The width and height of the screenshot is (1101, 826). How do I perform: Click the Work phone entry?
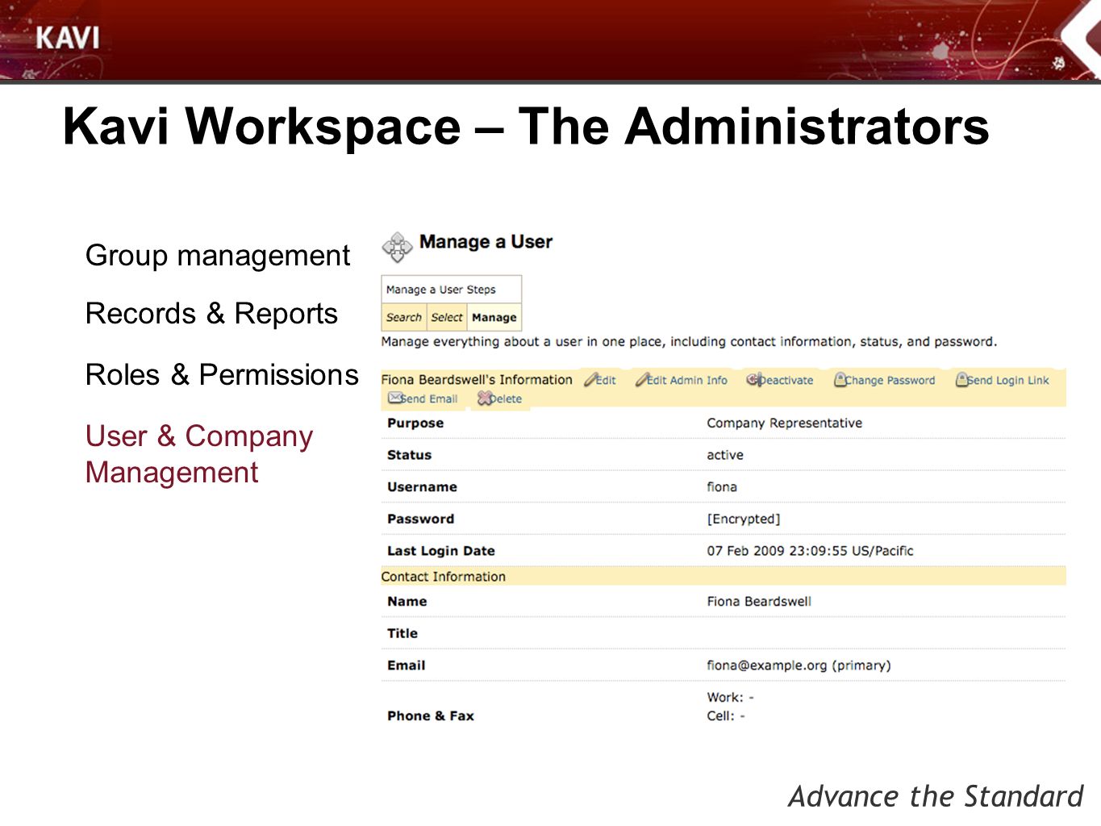point(731,697)
